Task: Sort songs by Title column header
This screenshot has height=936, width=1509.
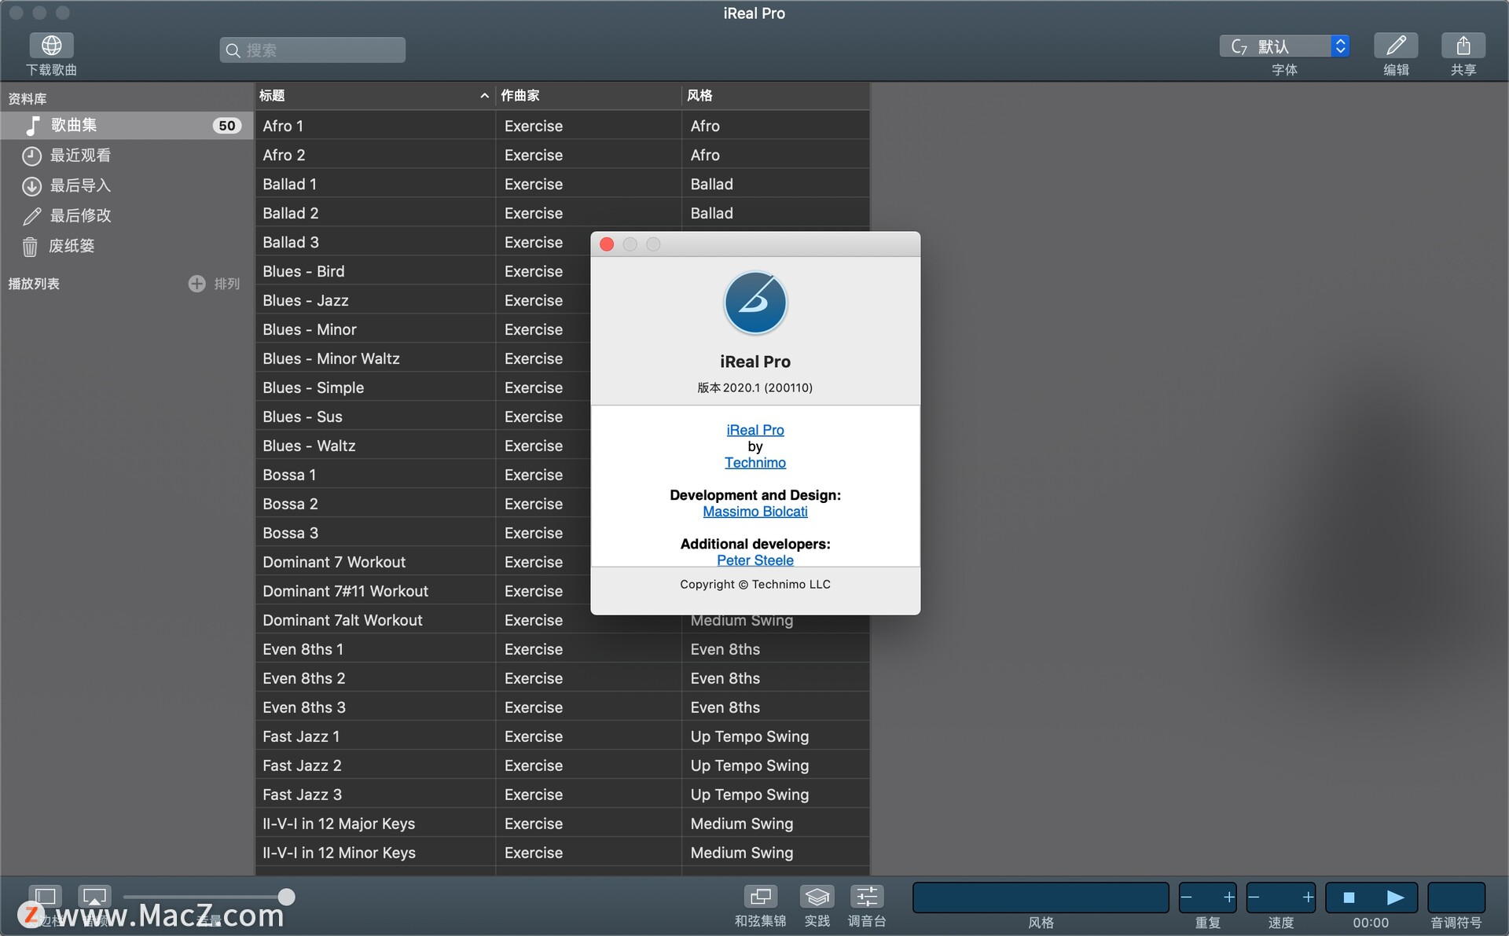Action: point(375,95)
